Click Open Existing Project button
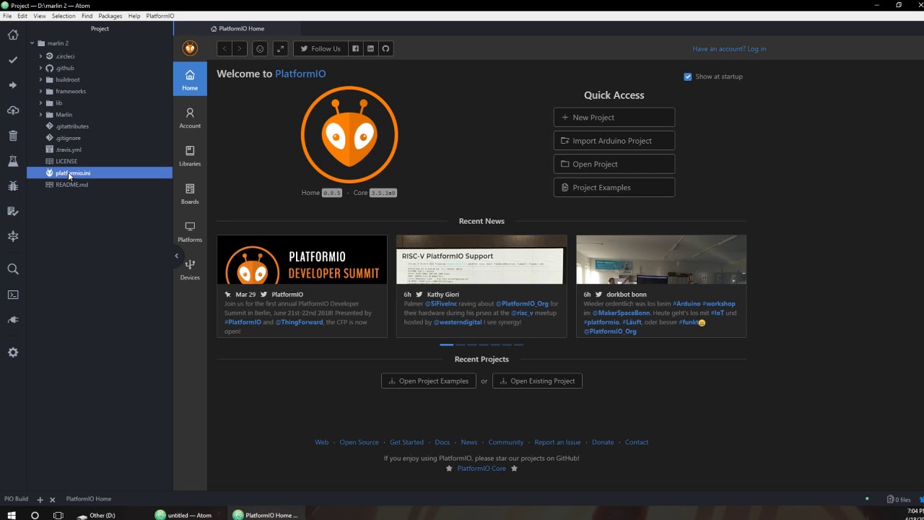The height and width of the screenshot is (520, 924). [537, 381]
